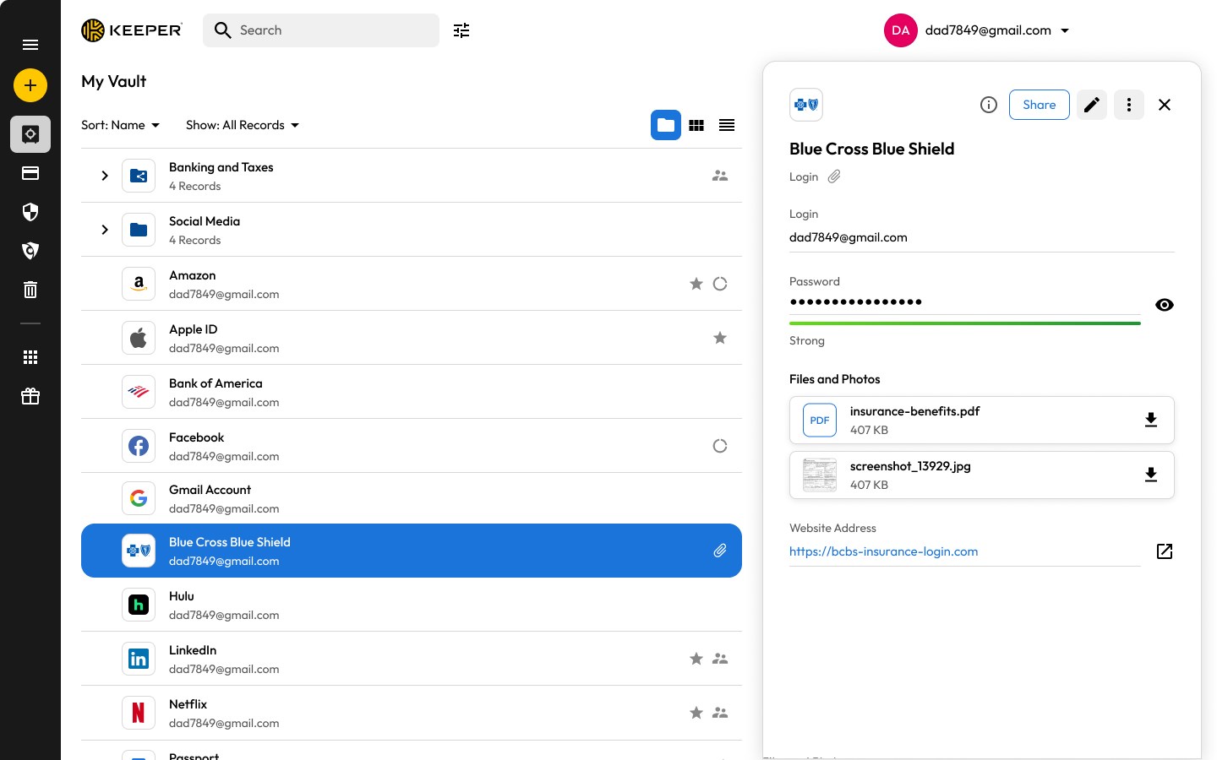Unstar the Apple ID record

point(720,338)
